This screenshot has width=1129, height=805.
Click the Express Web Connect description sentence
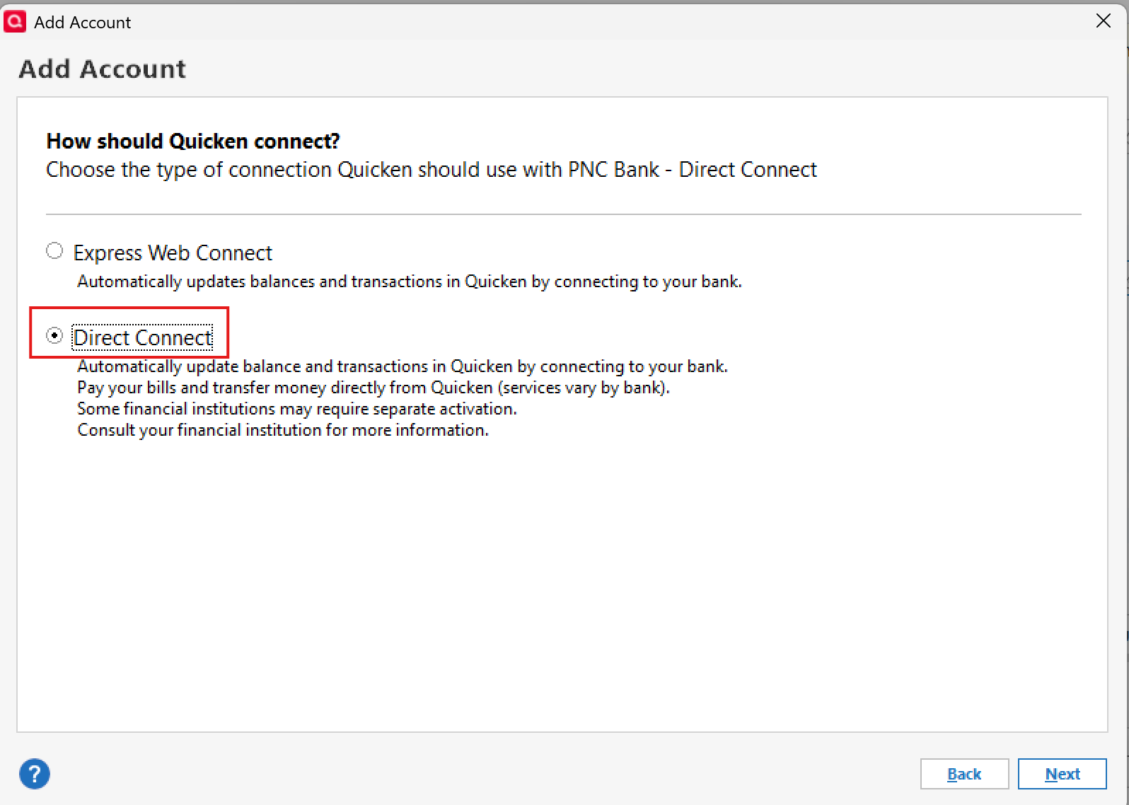tap(410, 282)
